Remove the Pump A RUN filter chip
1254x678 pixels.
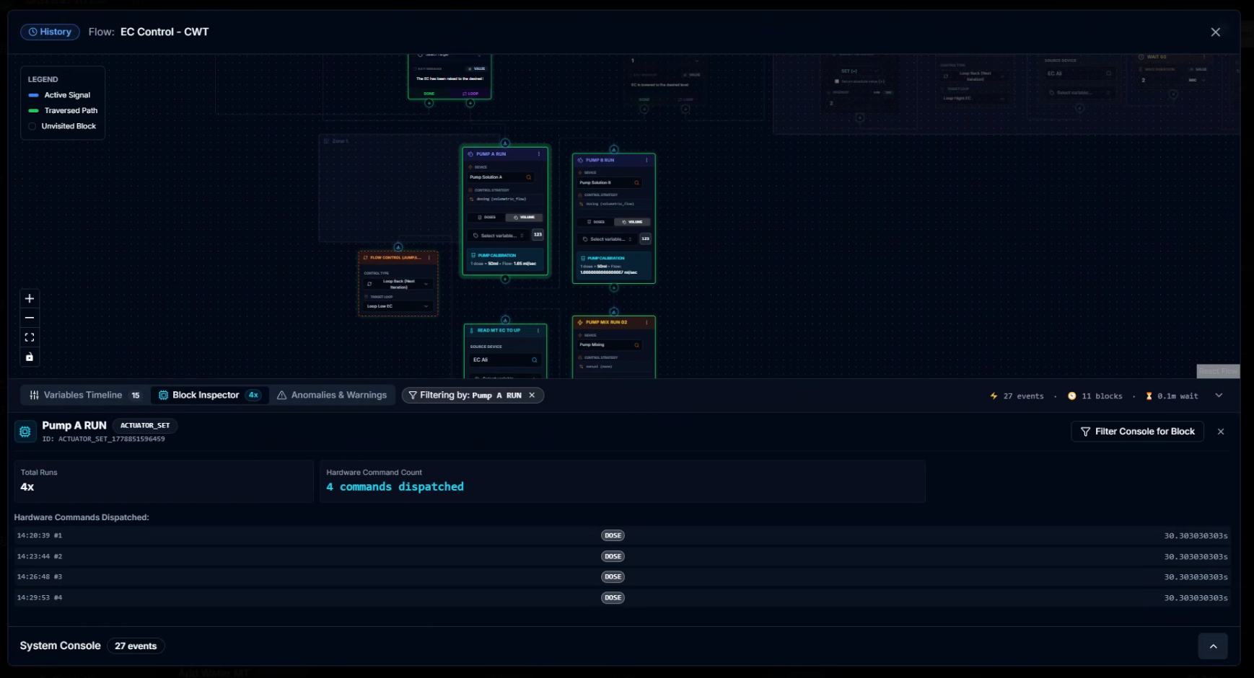coord(532,395)
